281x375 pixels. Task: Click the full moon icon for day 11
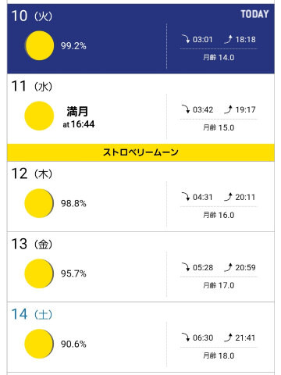point(39,116)
